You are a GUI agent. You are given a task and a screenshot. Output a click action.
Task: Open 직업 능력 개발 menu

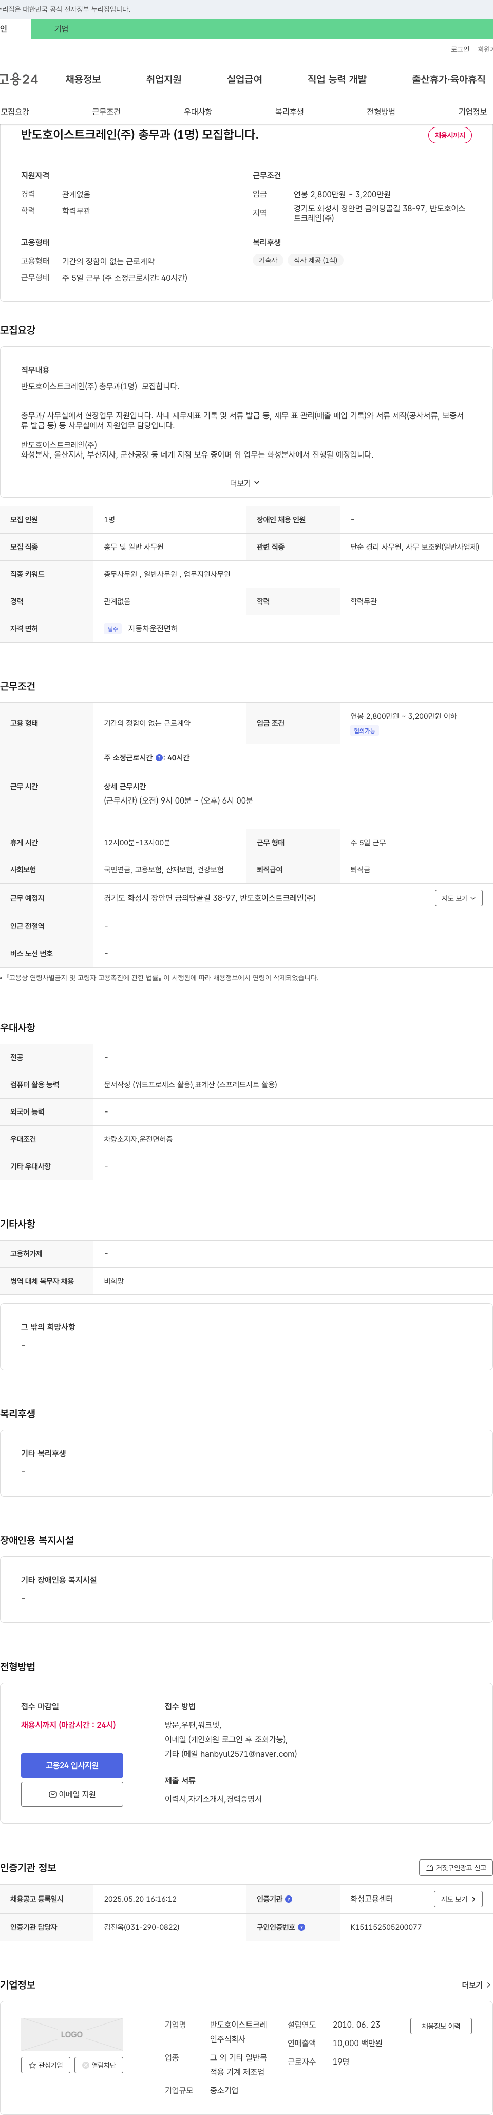[337, 80]
